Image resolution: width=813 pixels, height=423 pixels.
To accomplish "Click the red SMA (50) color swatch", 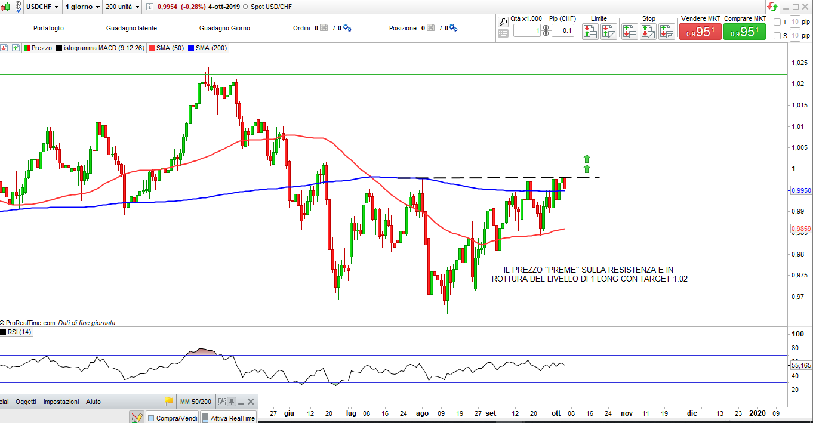I will point(152,48).
